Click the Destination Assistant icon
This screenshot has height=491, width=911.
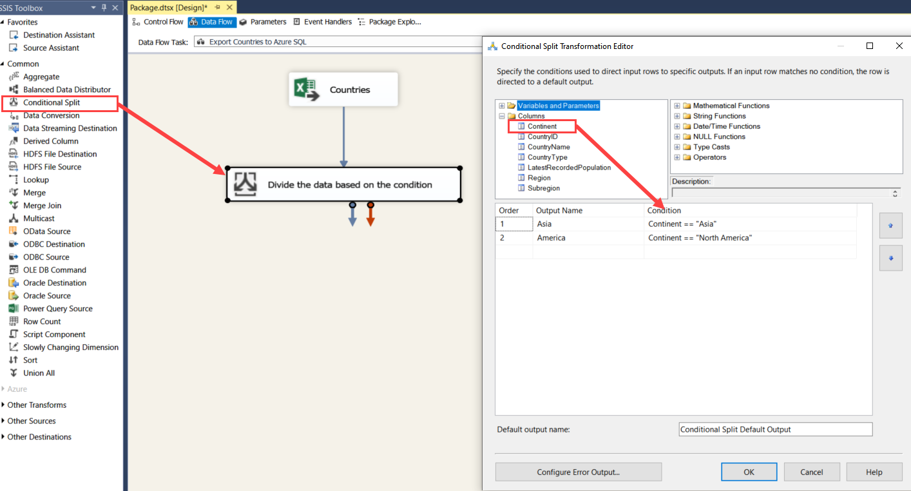tap(14, 35)
